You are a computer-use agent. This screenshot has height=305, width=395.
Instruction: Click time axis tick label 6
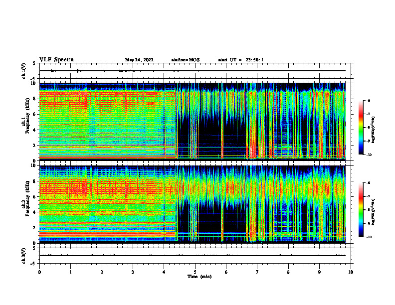click(x=226, y=272)
